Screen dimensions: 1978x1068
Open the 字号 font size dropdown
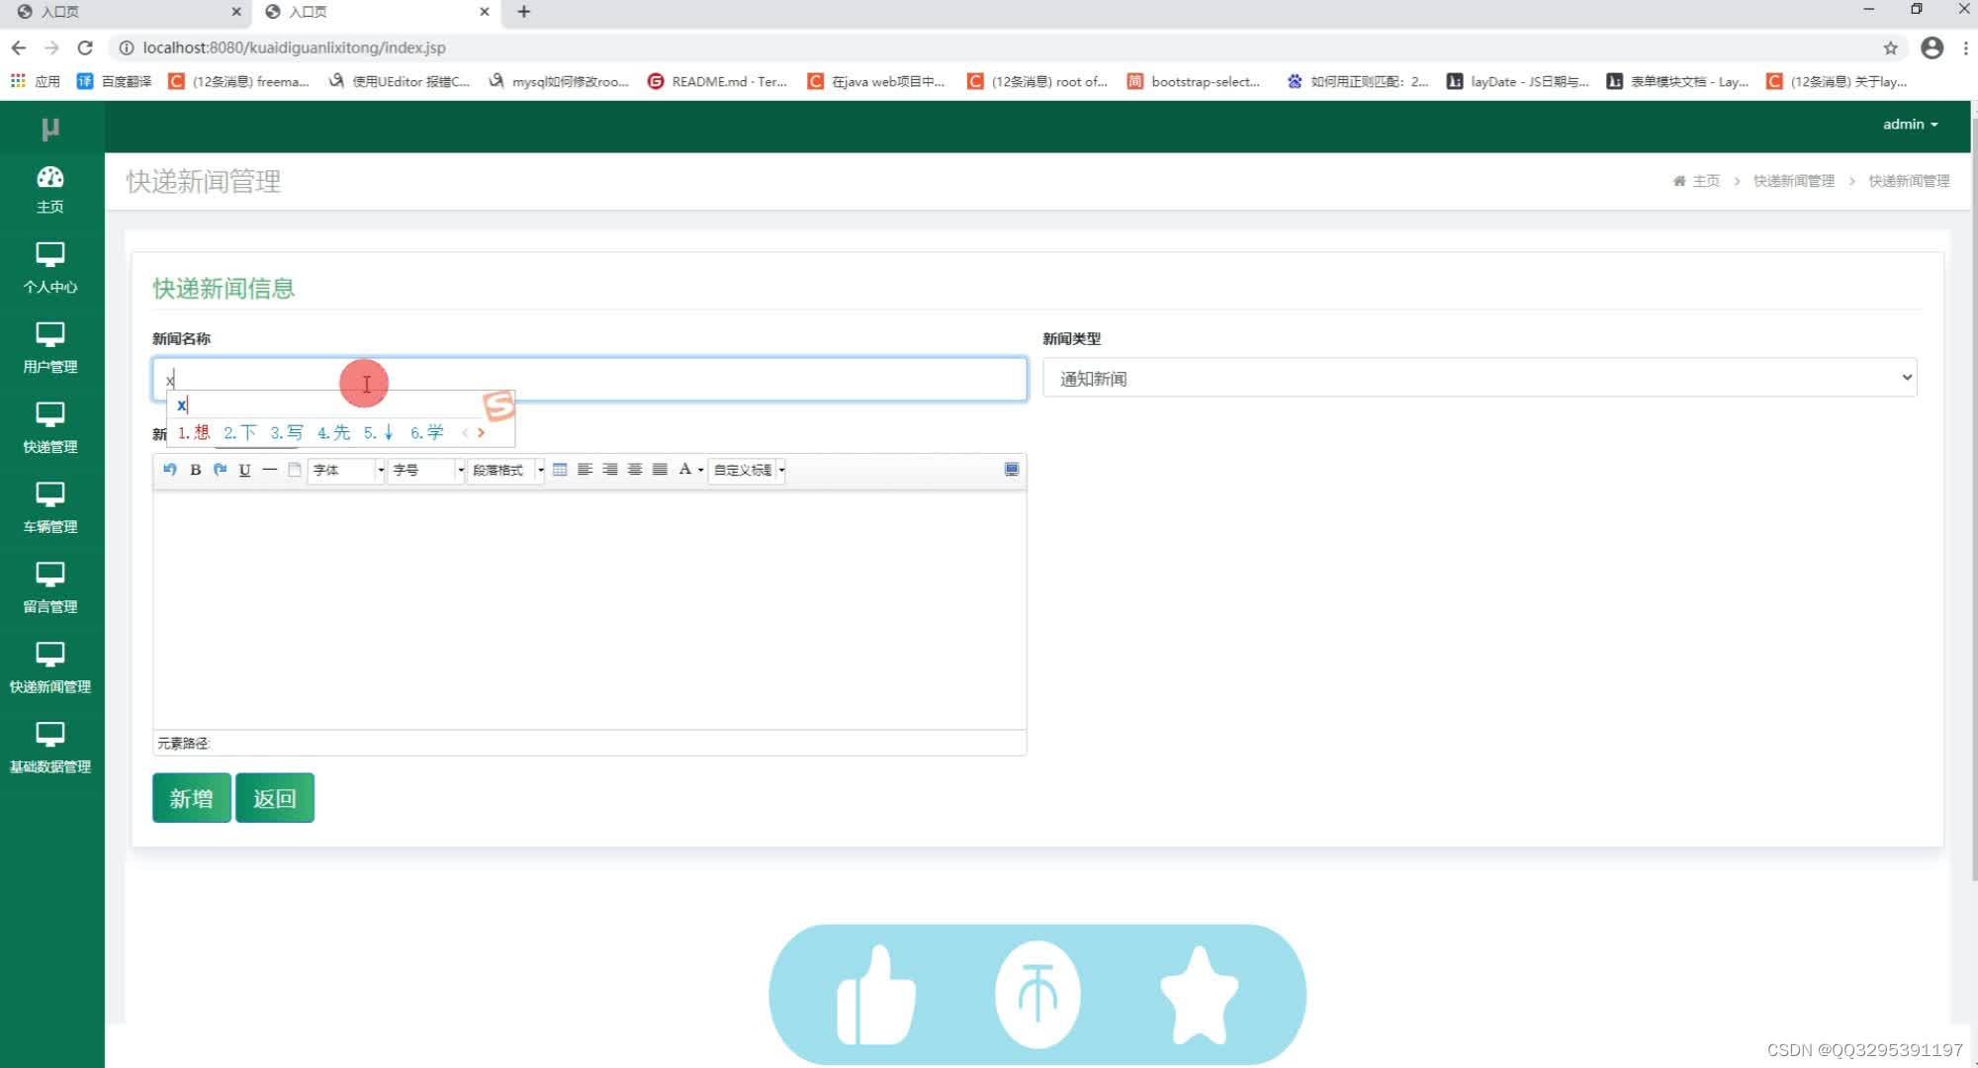426,470
